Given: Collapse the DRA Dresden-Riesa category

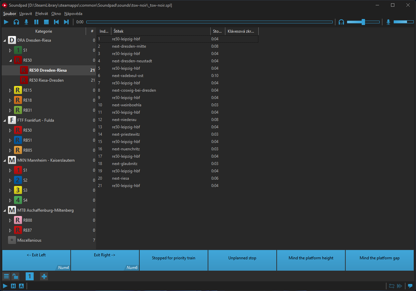Looking at the screenshot, I should coord(4,40).
